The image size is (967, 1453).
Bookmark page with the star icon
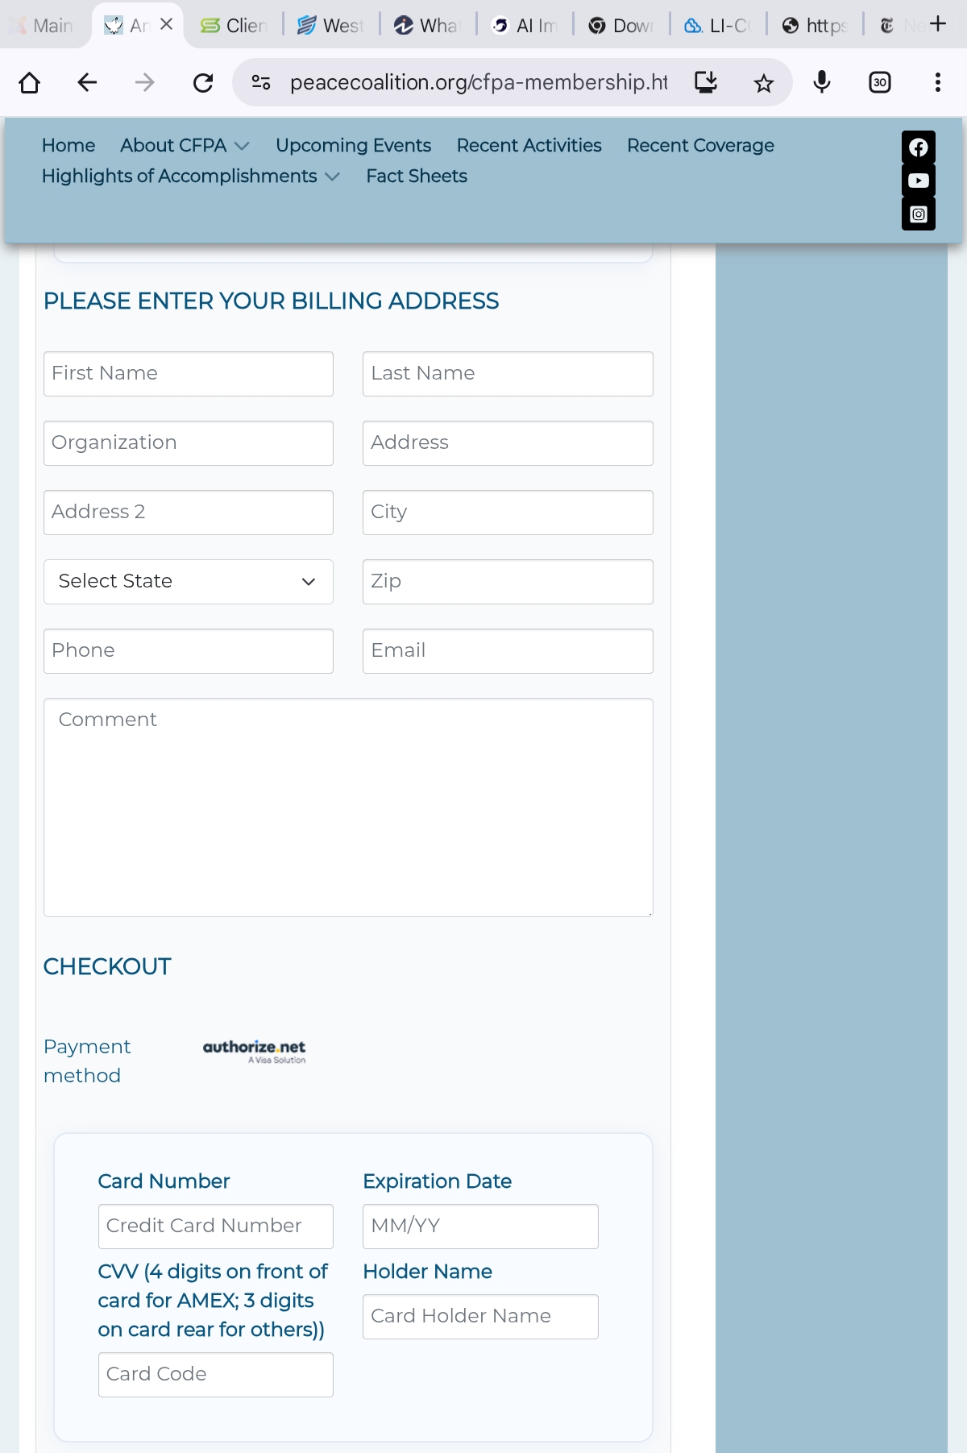[x=763, y=83]
